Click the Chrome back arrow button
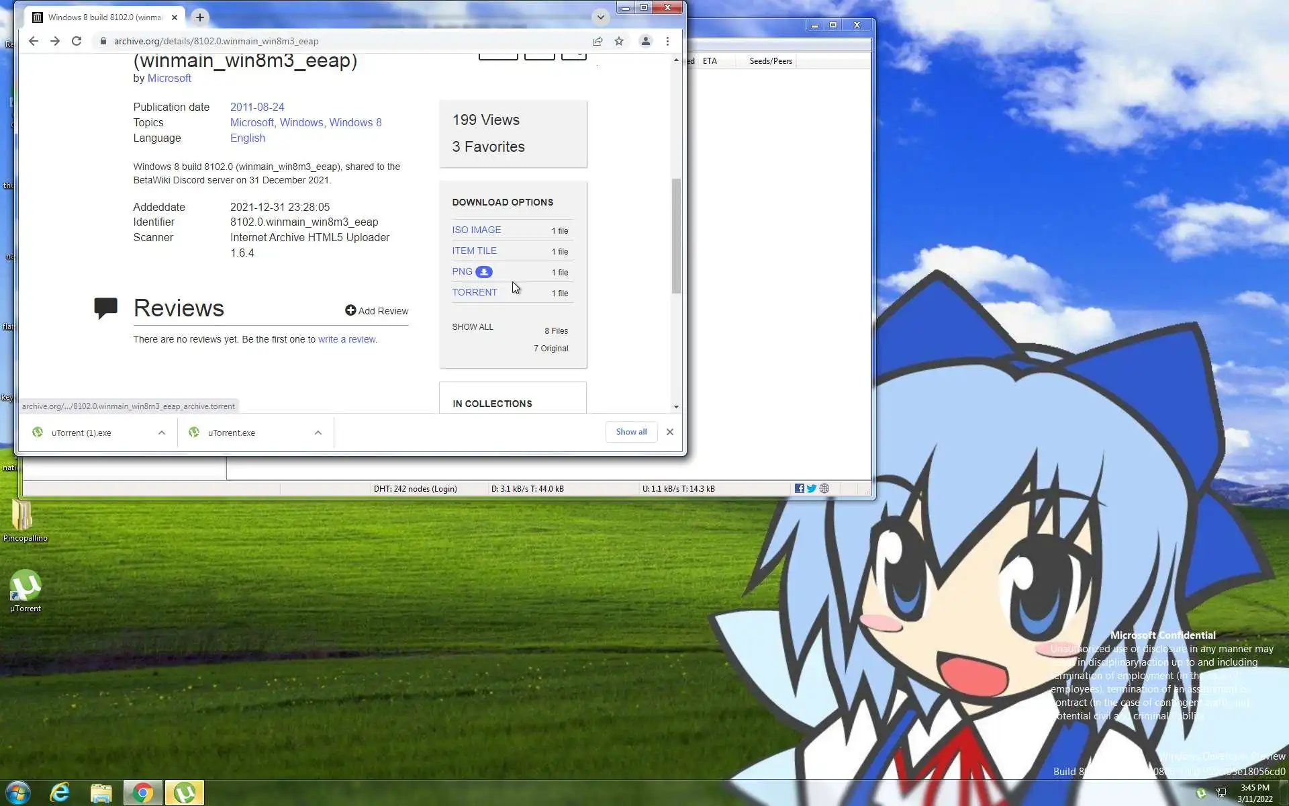Image resolution: width=1289 pixels, height=806 pixels. tap(33, 41)
